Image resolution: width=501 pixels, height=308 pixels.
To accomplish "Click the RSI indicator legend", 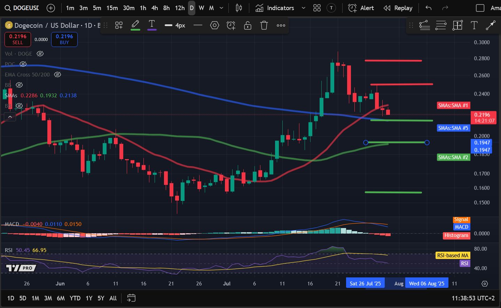I will click(x=9, y=250).
